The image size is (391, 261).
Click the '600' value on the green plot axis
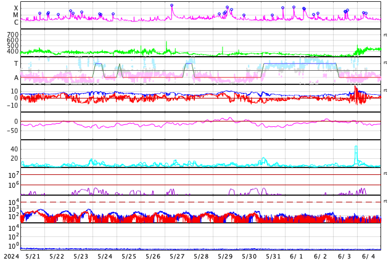click(13, 40)
